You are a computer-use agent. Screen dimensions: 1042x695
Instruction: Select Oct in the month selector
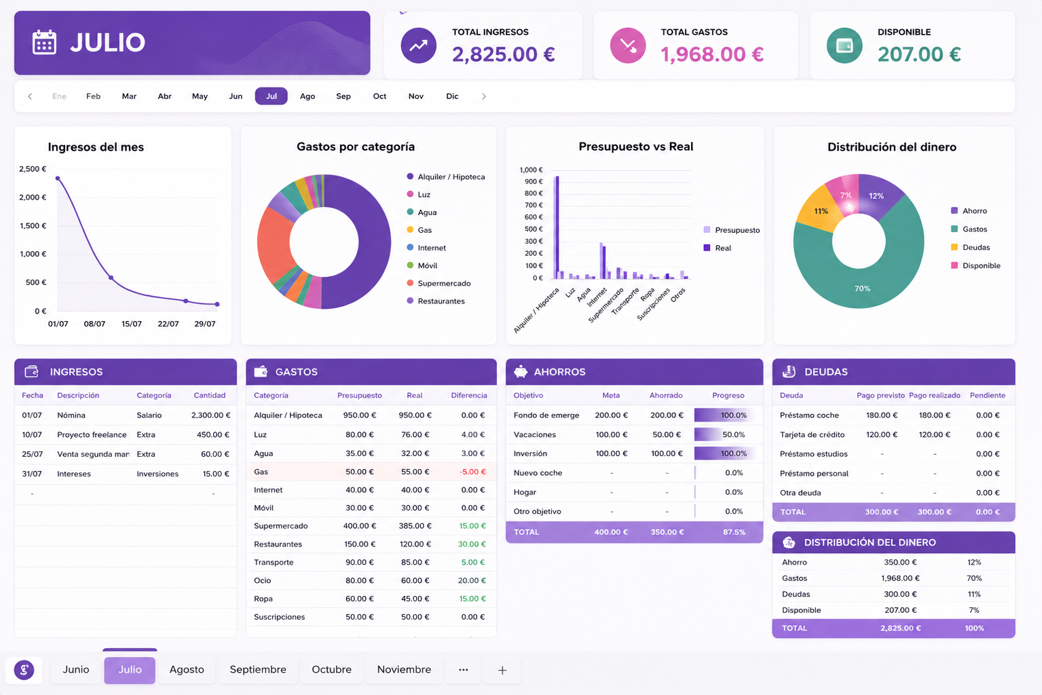coord(379,96)
